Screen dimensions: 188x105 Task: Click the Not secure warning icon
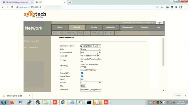tap(17, 7)
